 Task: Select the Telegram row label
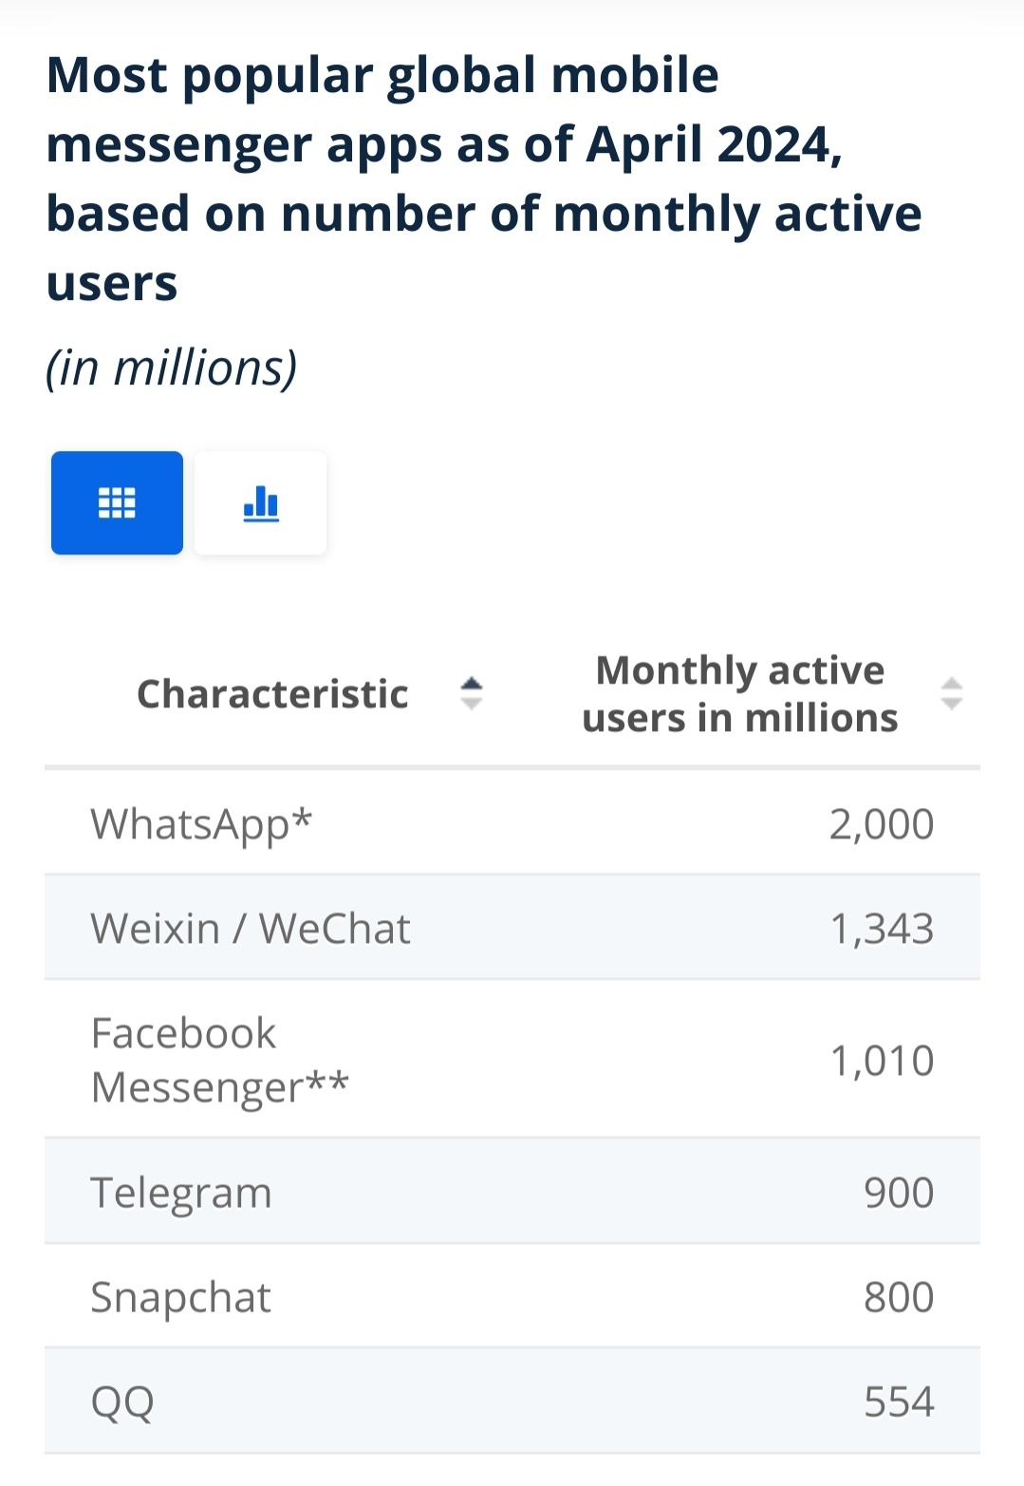(181, 1193)
